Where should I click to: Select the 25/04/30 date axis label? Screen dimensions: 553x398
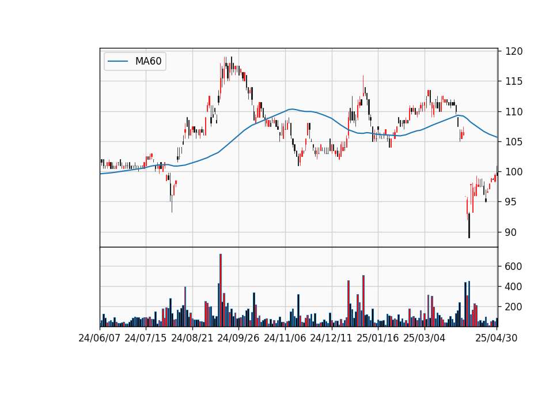(497, 338)
